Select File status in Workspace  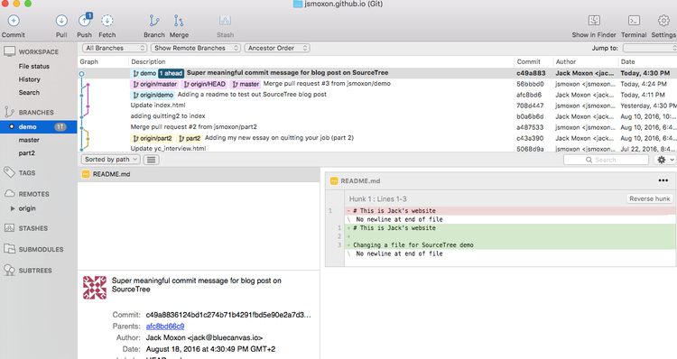tap(33, 66)
